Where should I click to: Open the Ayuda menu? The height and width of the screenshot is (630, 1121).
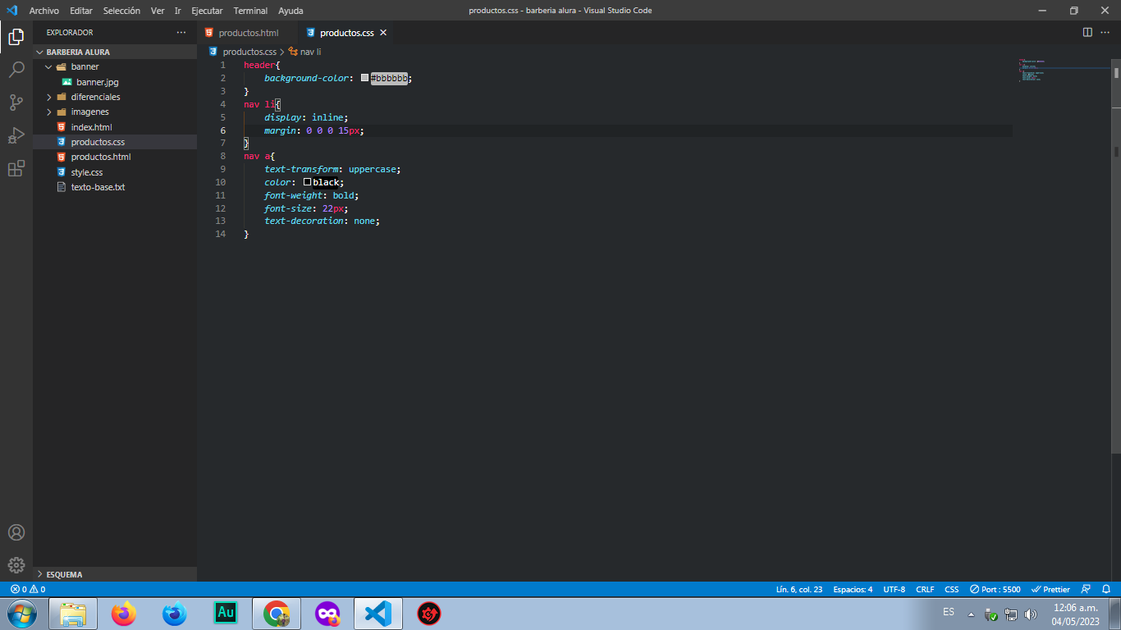291,11
